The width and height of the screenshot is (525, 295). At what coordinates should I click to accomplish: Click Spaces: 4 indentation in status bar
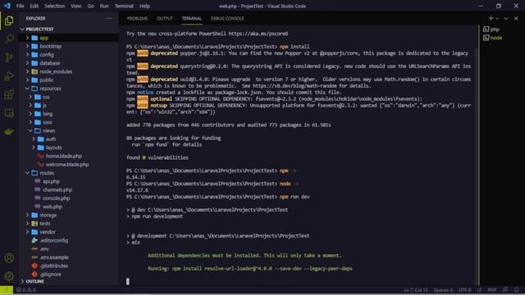(x=443, y=290)
